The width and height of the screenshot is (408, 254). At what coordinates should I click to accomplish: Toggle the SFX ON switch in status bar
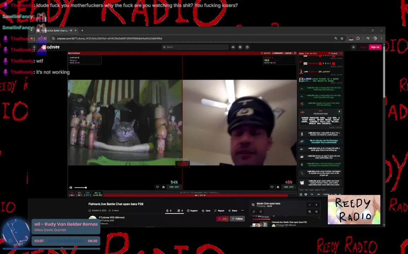coord(79,194)
